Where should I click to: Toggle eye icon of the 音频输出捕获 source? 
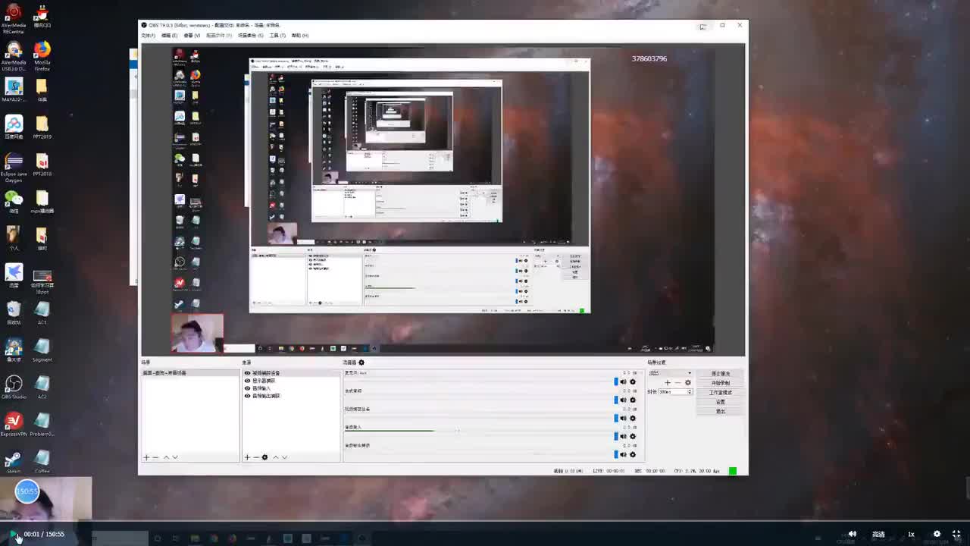[247, 396]
